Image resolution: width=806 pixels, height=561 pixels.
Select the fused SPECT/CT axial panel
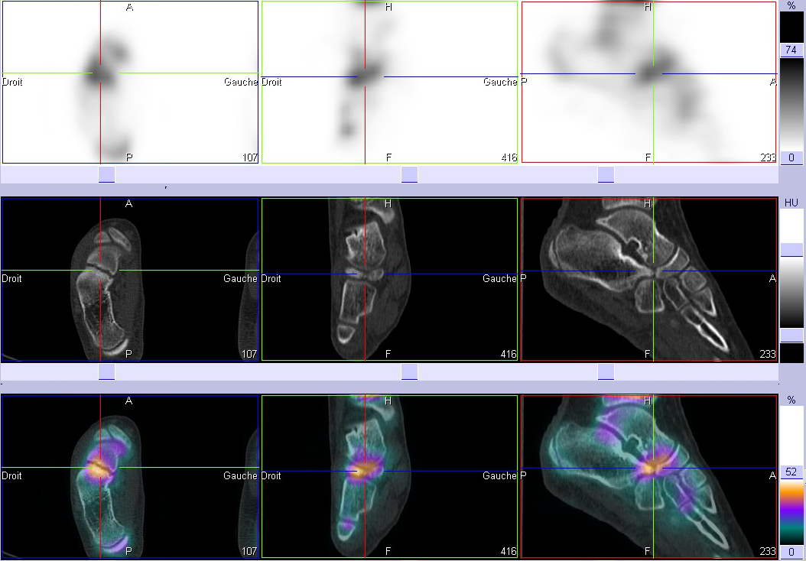point(130,476)
